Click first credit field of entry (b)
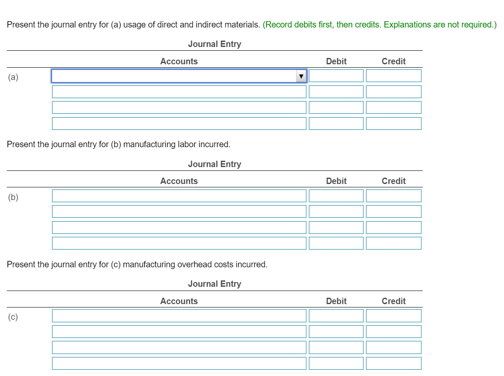The image size is (504, 376). click(394, 196)
